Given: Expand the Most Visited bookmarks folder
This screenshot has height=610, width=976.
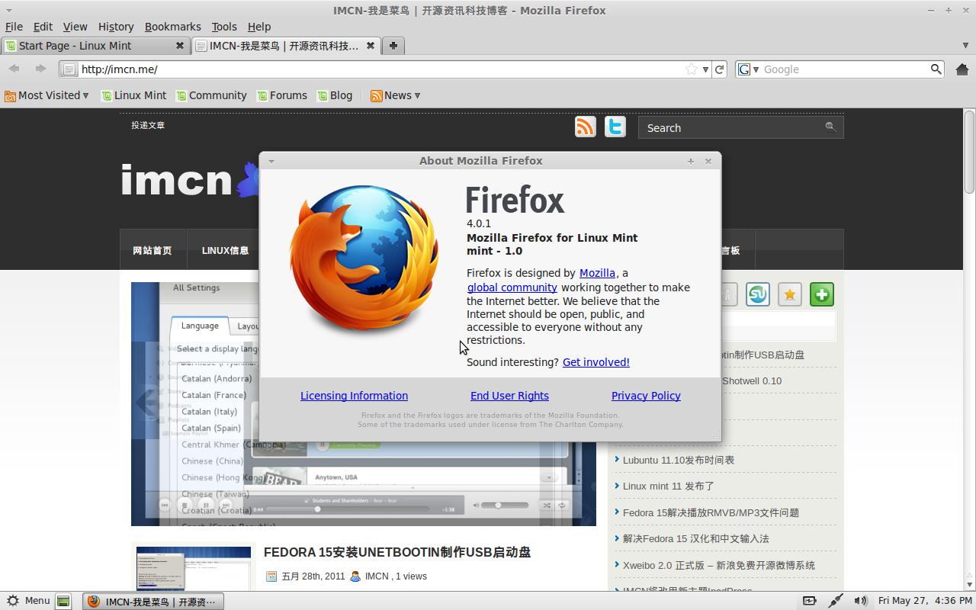Looking at the screenshot, I should pos(47,95).
